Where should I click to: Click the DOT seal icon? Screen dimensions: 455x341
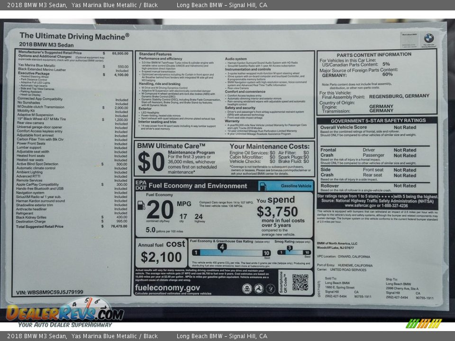click(259, 288)
